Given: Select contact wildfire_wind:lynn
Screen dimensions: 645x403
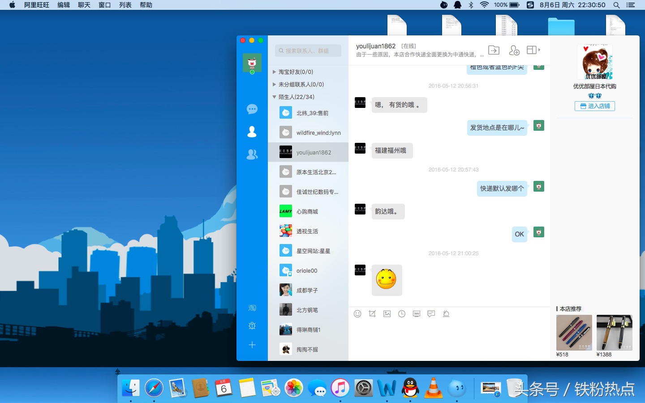Looking at the screenshot, I should pyautogui.click(x=311, y=132).
